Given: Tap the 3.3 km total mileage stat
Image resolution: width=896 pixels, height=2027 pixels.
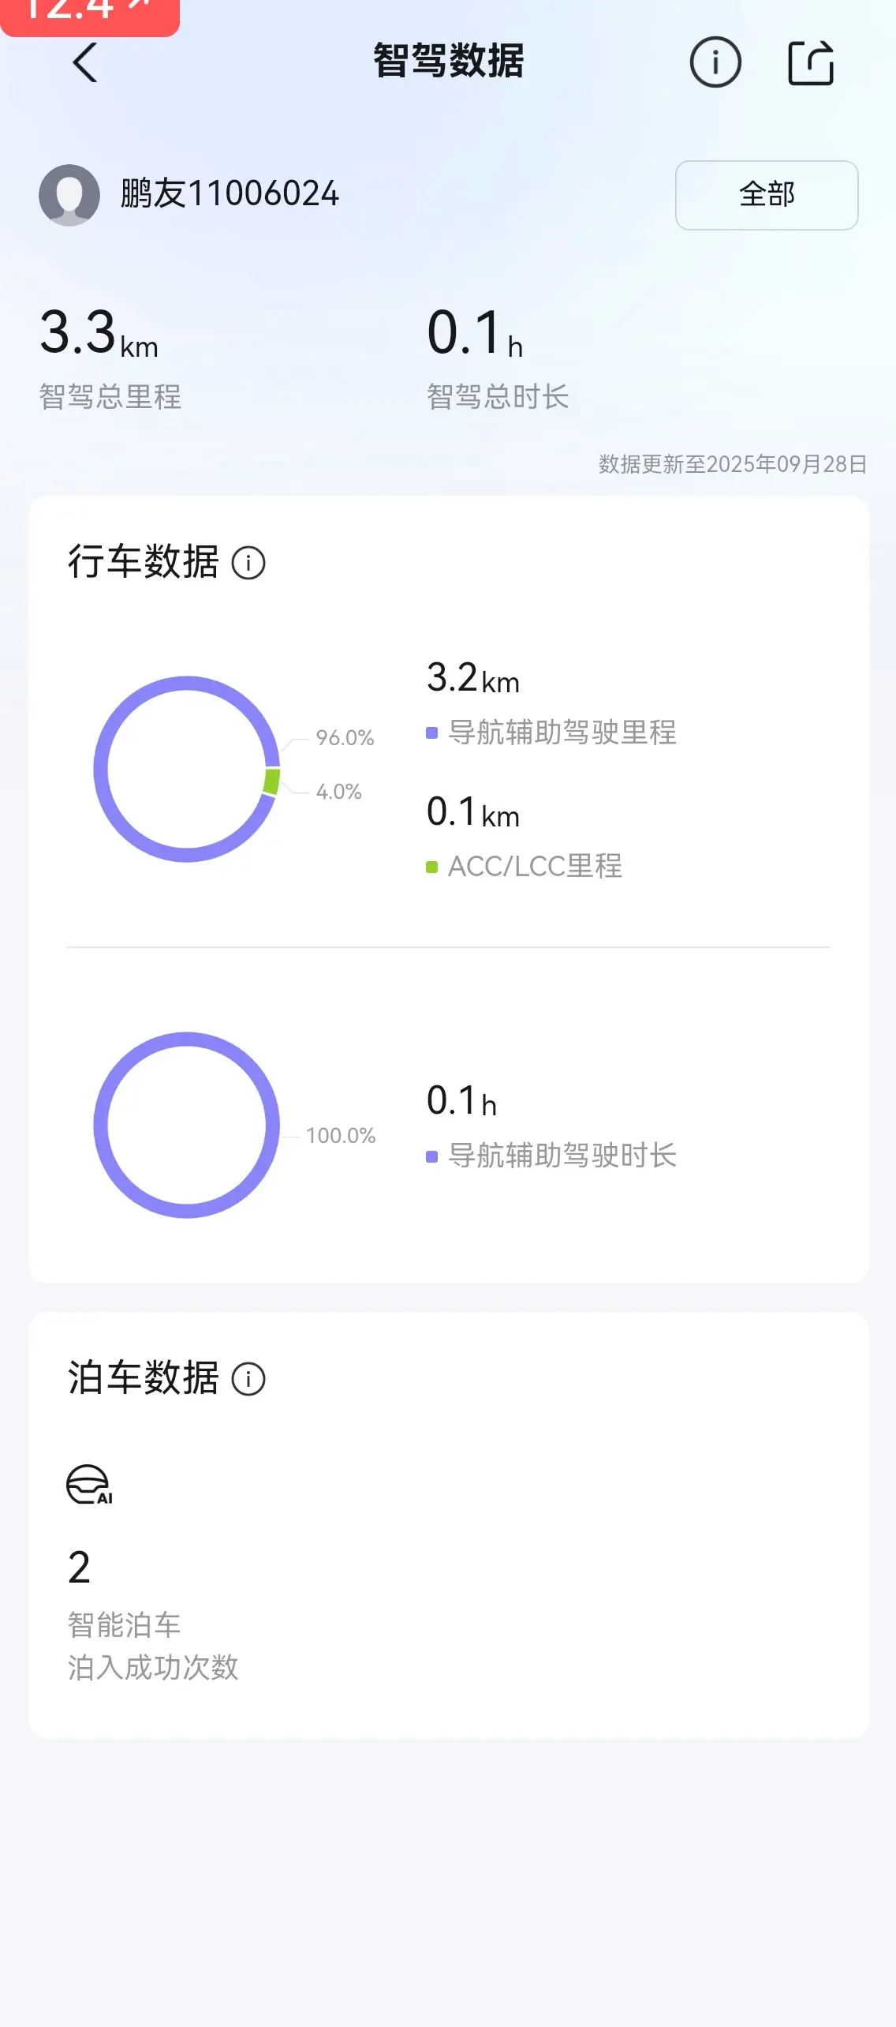Looking at the screenshot, I should click(99, 334).
